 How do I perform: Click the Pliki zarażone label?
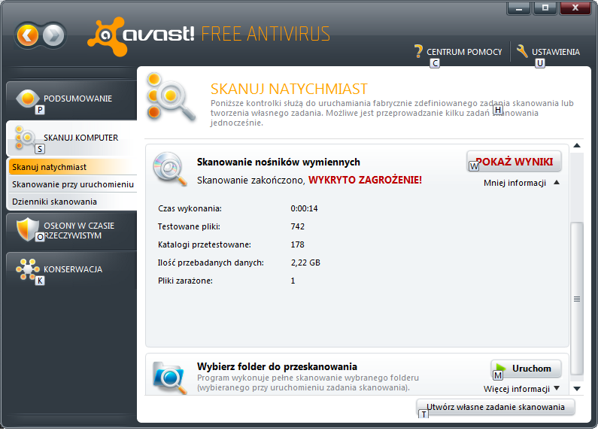coord(185,281)
